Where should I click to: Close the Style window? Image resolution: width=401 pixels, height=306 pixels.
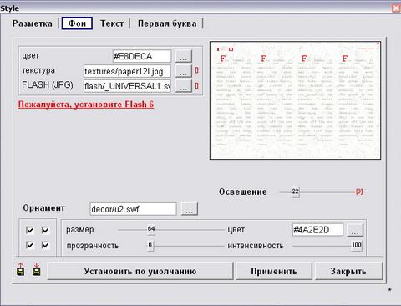coord(396,8)
